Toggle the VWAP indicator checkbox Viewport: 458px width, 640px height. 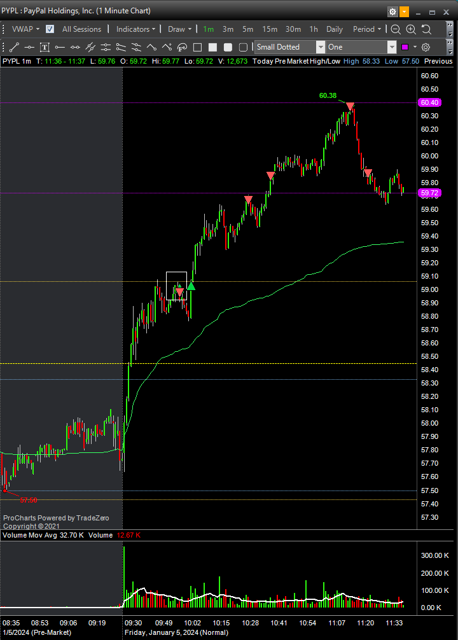[50, 29]
